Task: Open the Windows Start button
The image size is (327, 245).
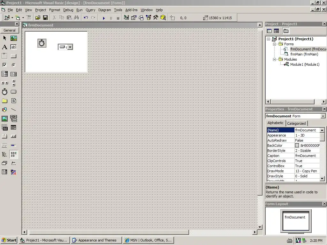Action: pos(9,240)
